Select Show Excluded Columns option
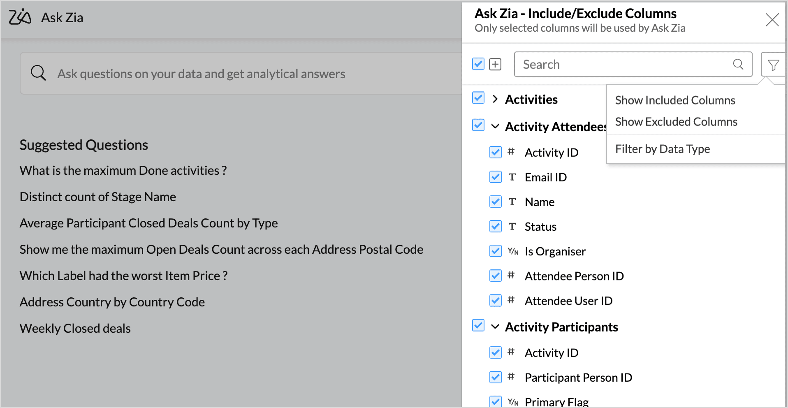Screen dimensions: 788x408 676,122
